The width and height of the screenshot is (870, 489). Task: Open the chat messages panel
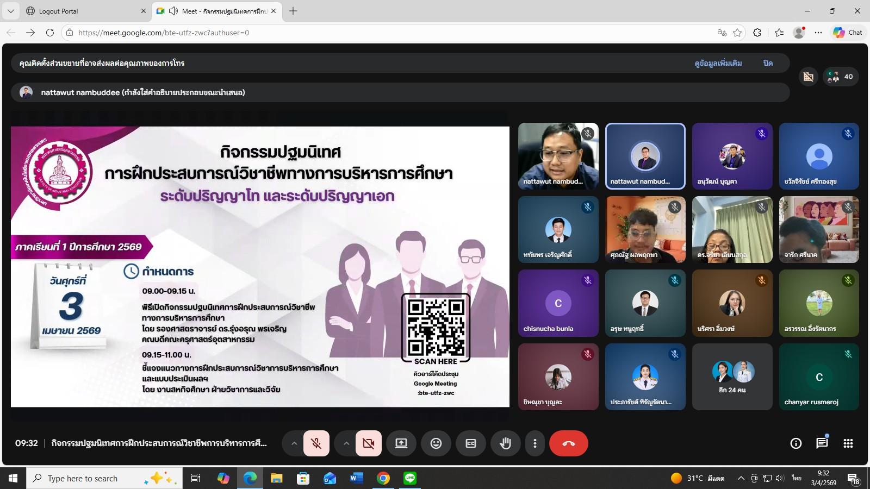822,443
